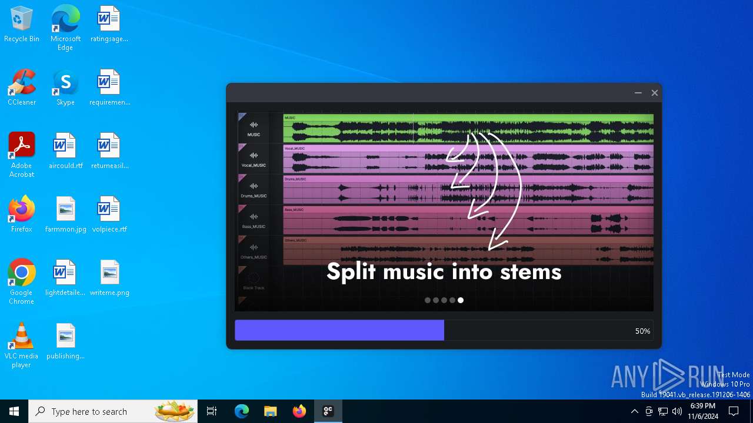This screenshot has height=423, width=753.
Task: Launch Firefox from the desktop
Action: click(22, 214)
